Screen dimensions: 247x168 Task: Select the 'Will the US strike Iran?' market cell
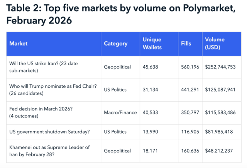pyautogui.click(x=46, y=67)
